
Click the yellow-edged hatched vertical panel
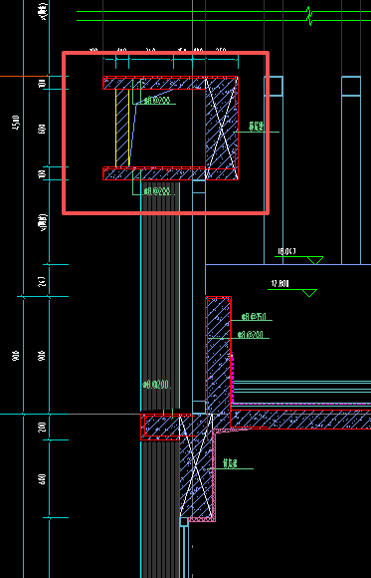(x=122, y=128)
